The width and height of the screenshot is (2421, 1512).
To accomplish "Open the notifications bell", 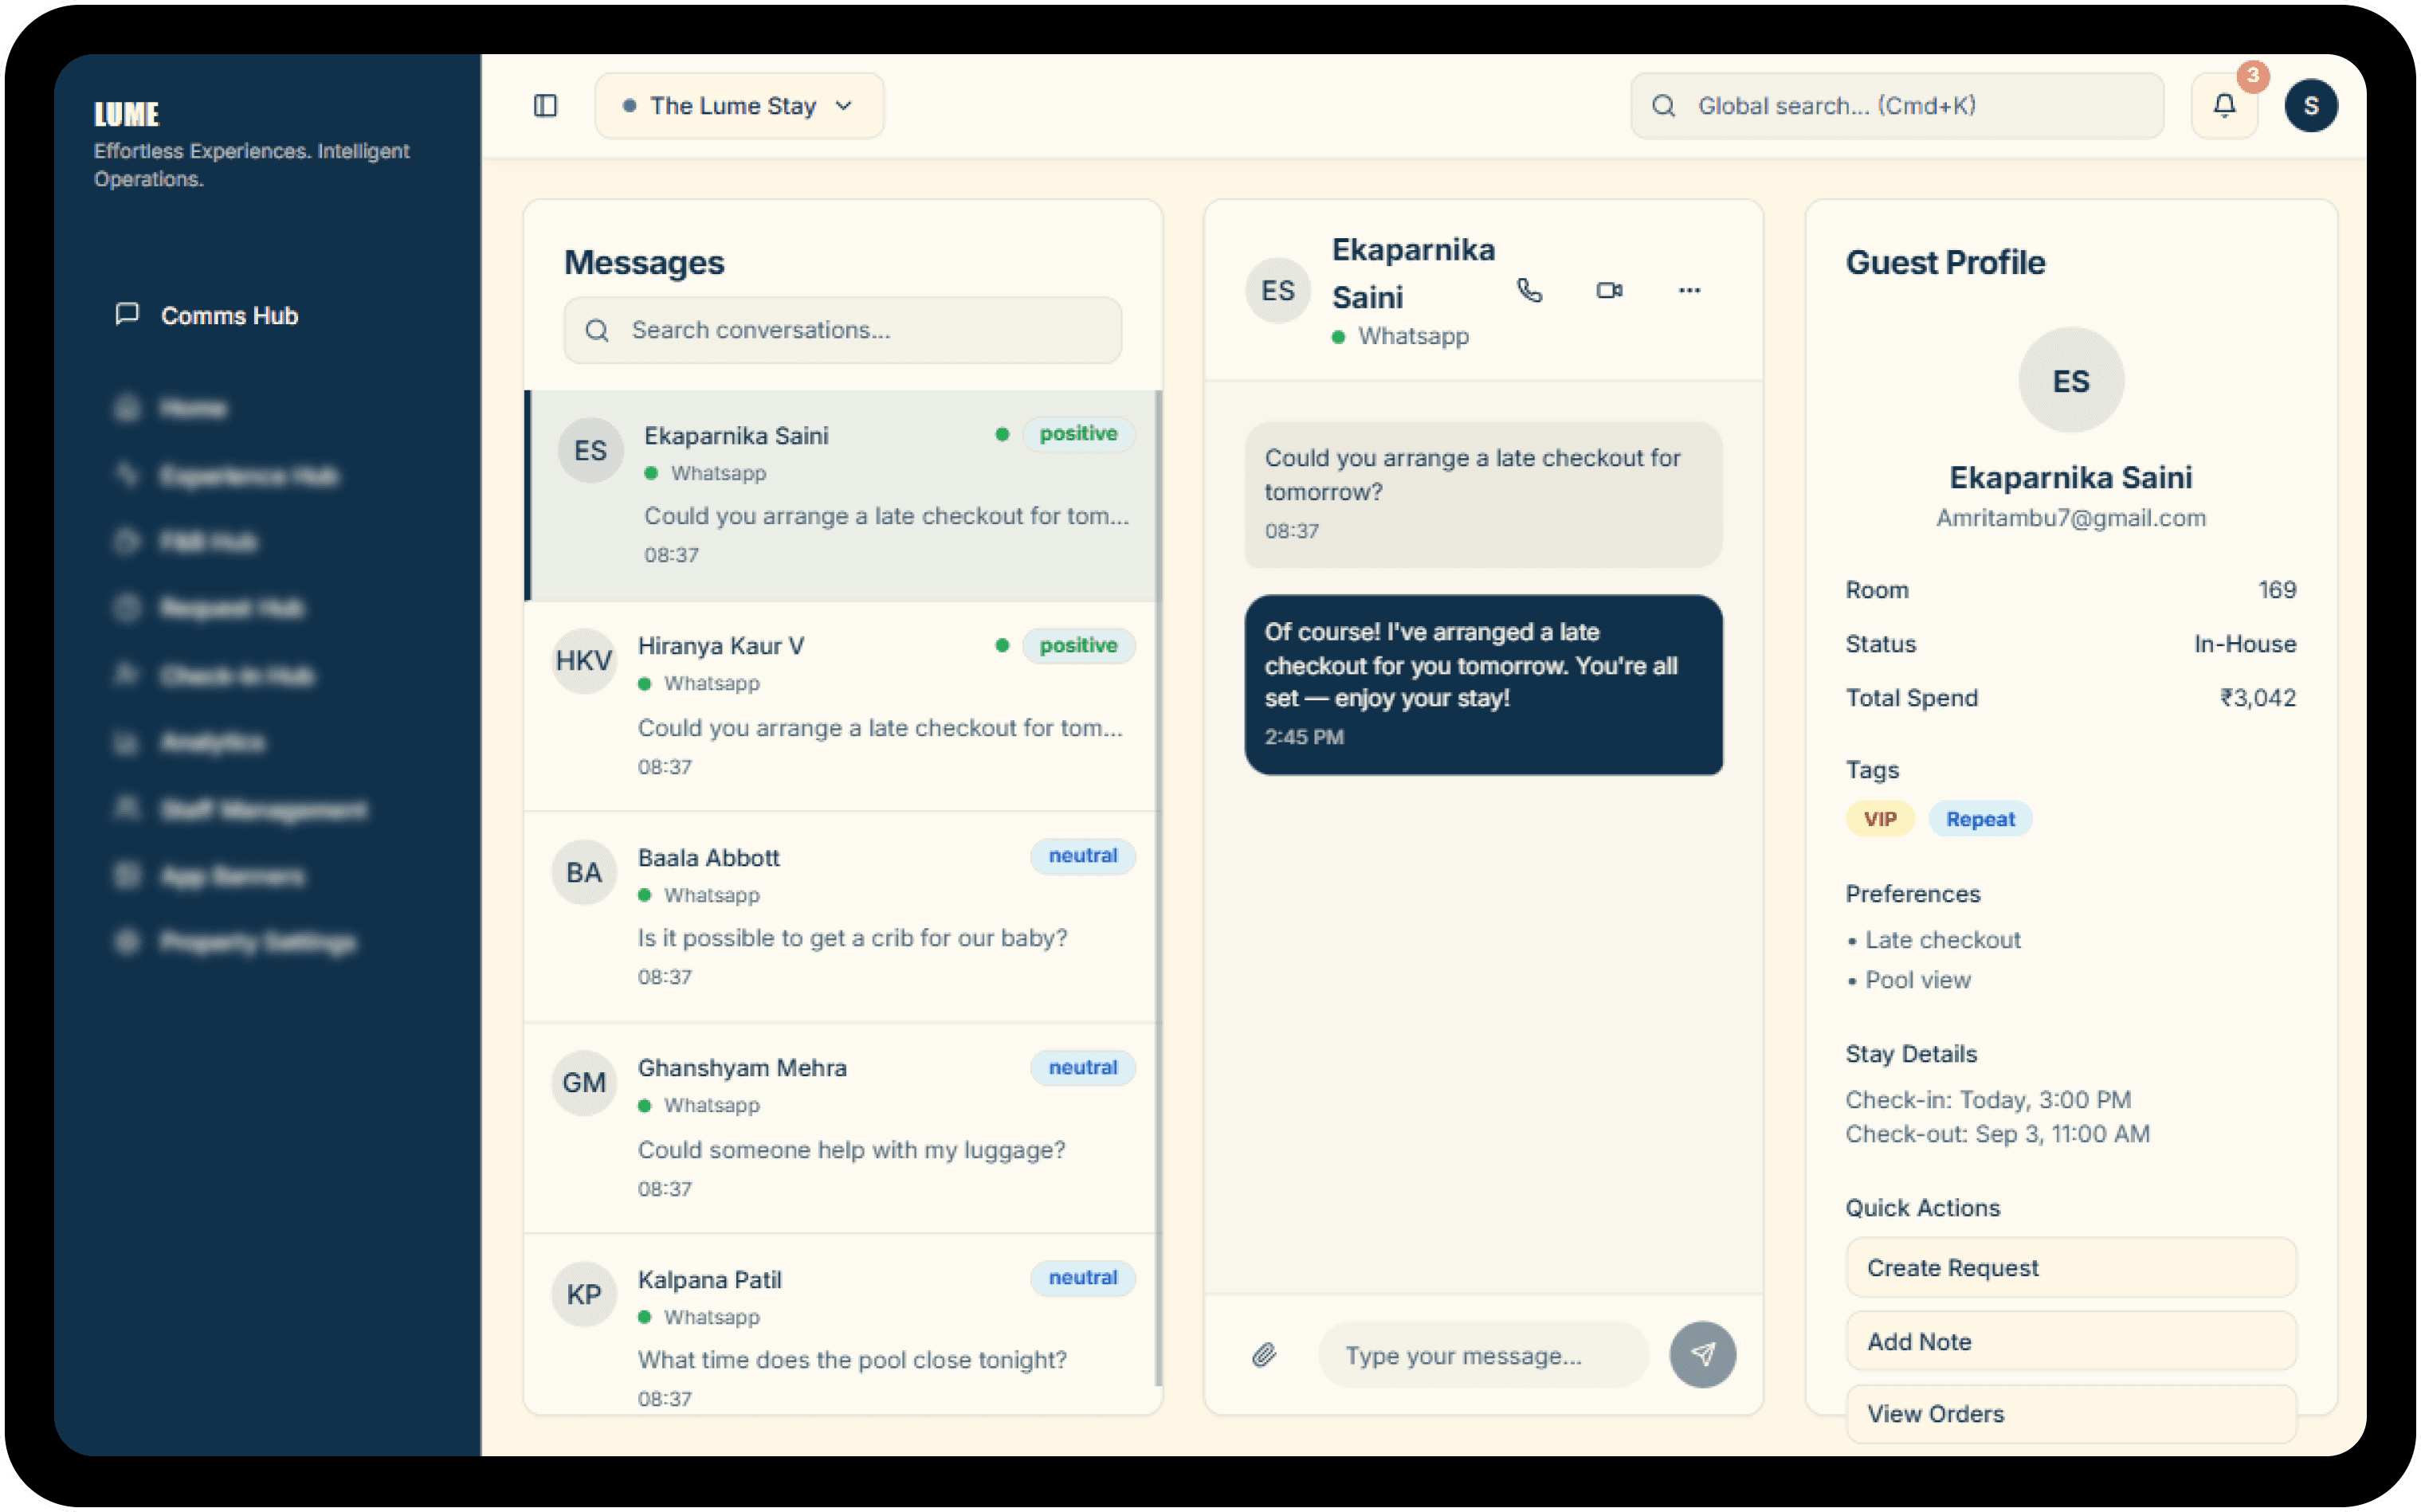I will coord(2224,106).
